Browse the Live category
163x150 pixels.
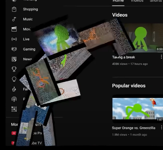tap(26, 39)
